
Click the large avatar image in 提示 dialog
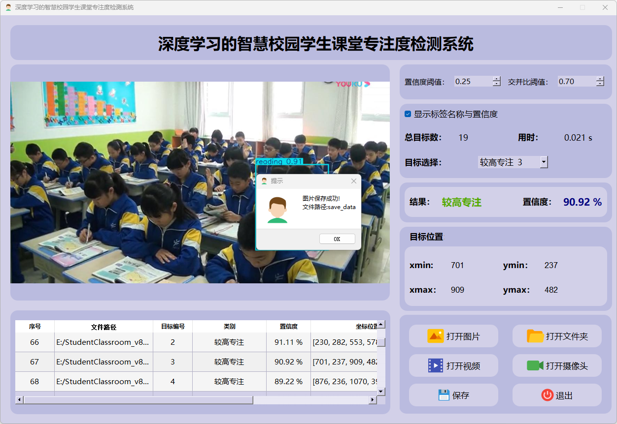[x=277, y=210]
